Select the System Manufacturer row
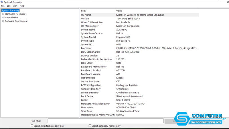Image resolution: width=229 pixels, height=129 pixels. click(140, 33)
